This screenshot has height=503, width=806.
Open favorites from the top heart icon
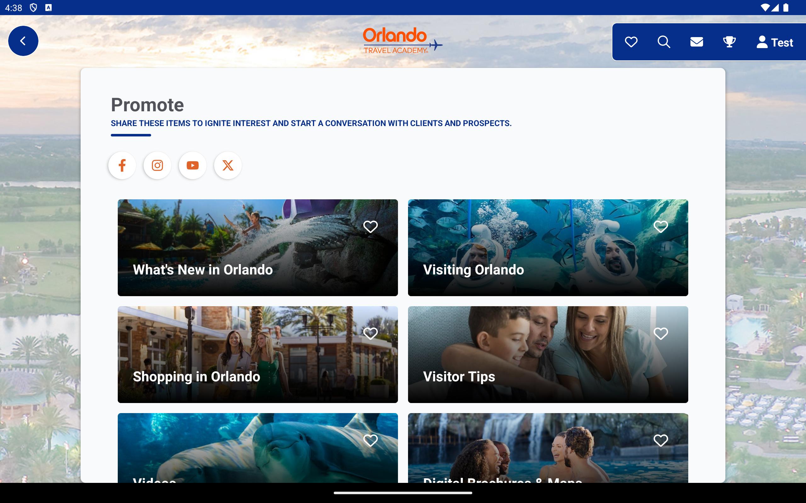(x=631, y=42)
